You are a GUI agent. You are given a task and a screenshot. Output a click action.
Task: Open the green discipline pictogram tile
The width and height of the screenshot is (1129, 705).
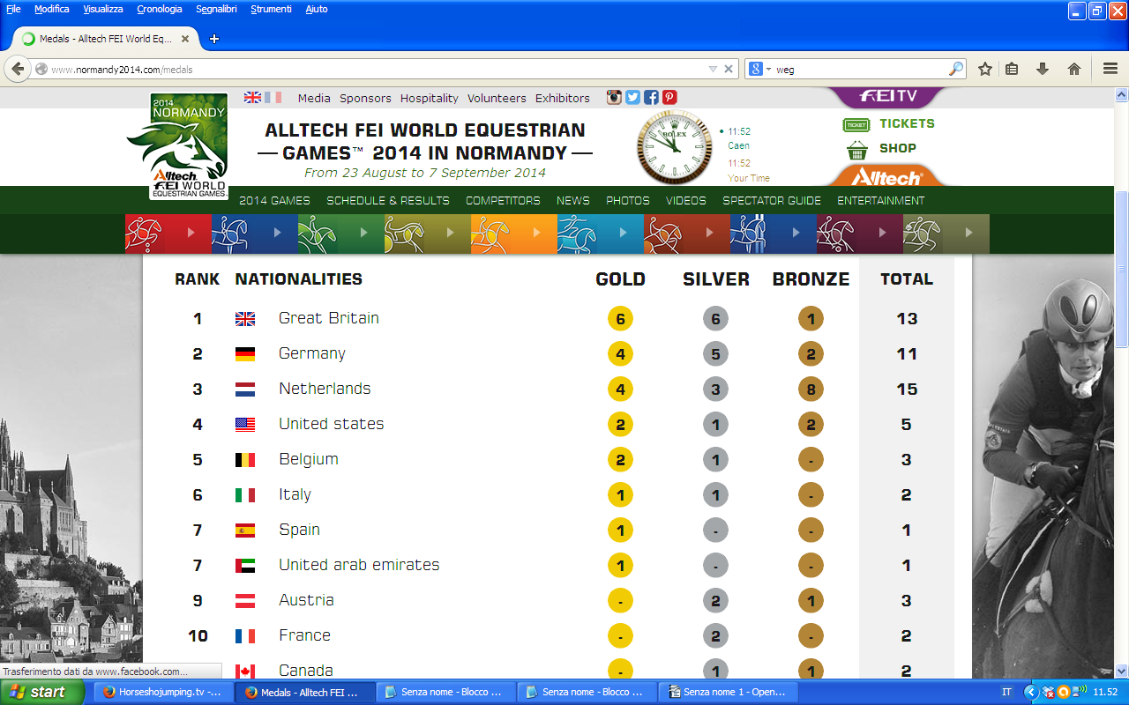341,234
